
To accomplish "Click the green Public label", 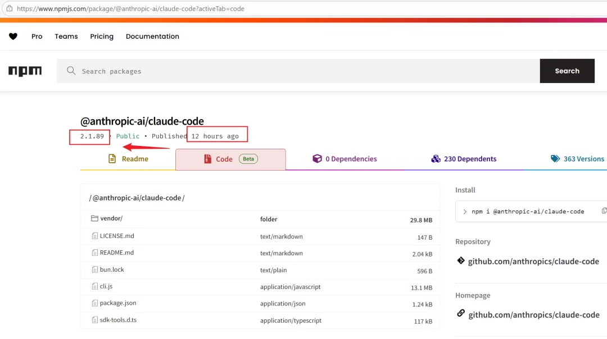I will tap(128, 136).
